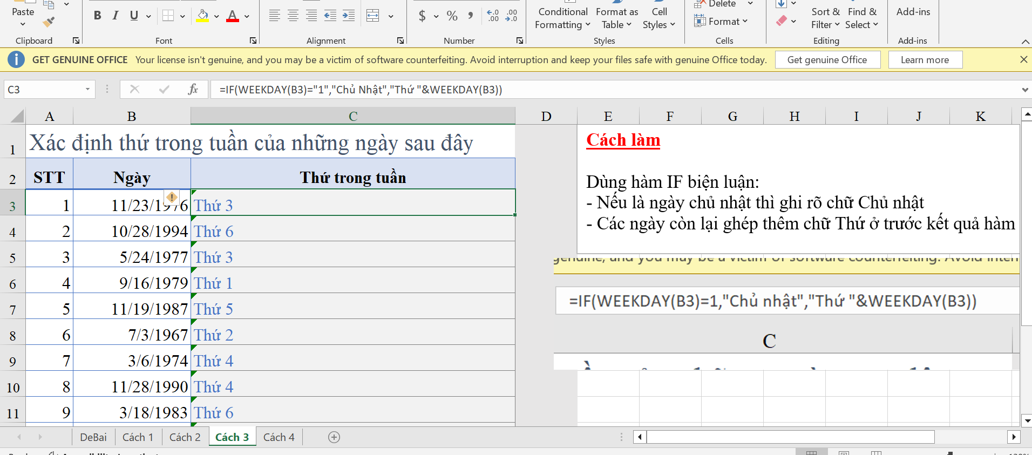Open the Font Color dropdown arrow
Screen dimensions: 1032x455
(247, 16)
